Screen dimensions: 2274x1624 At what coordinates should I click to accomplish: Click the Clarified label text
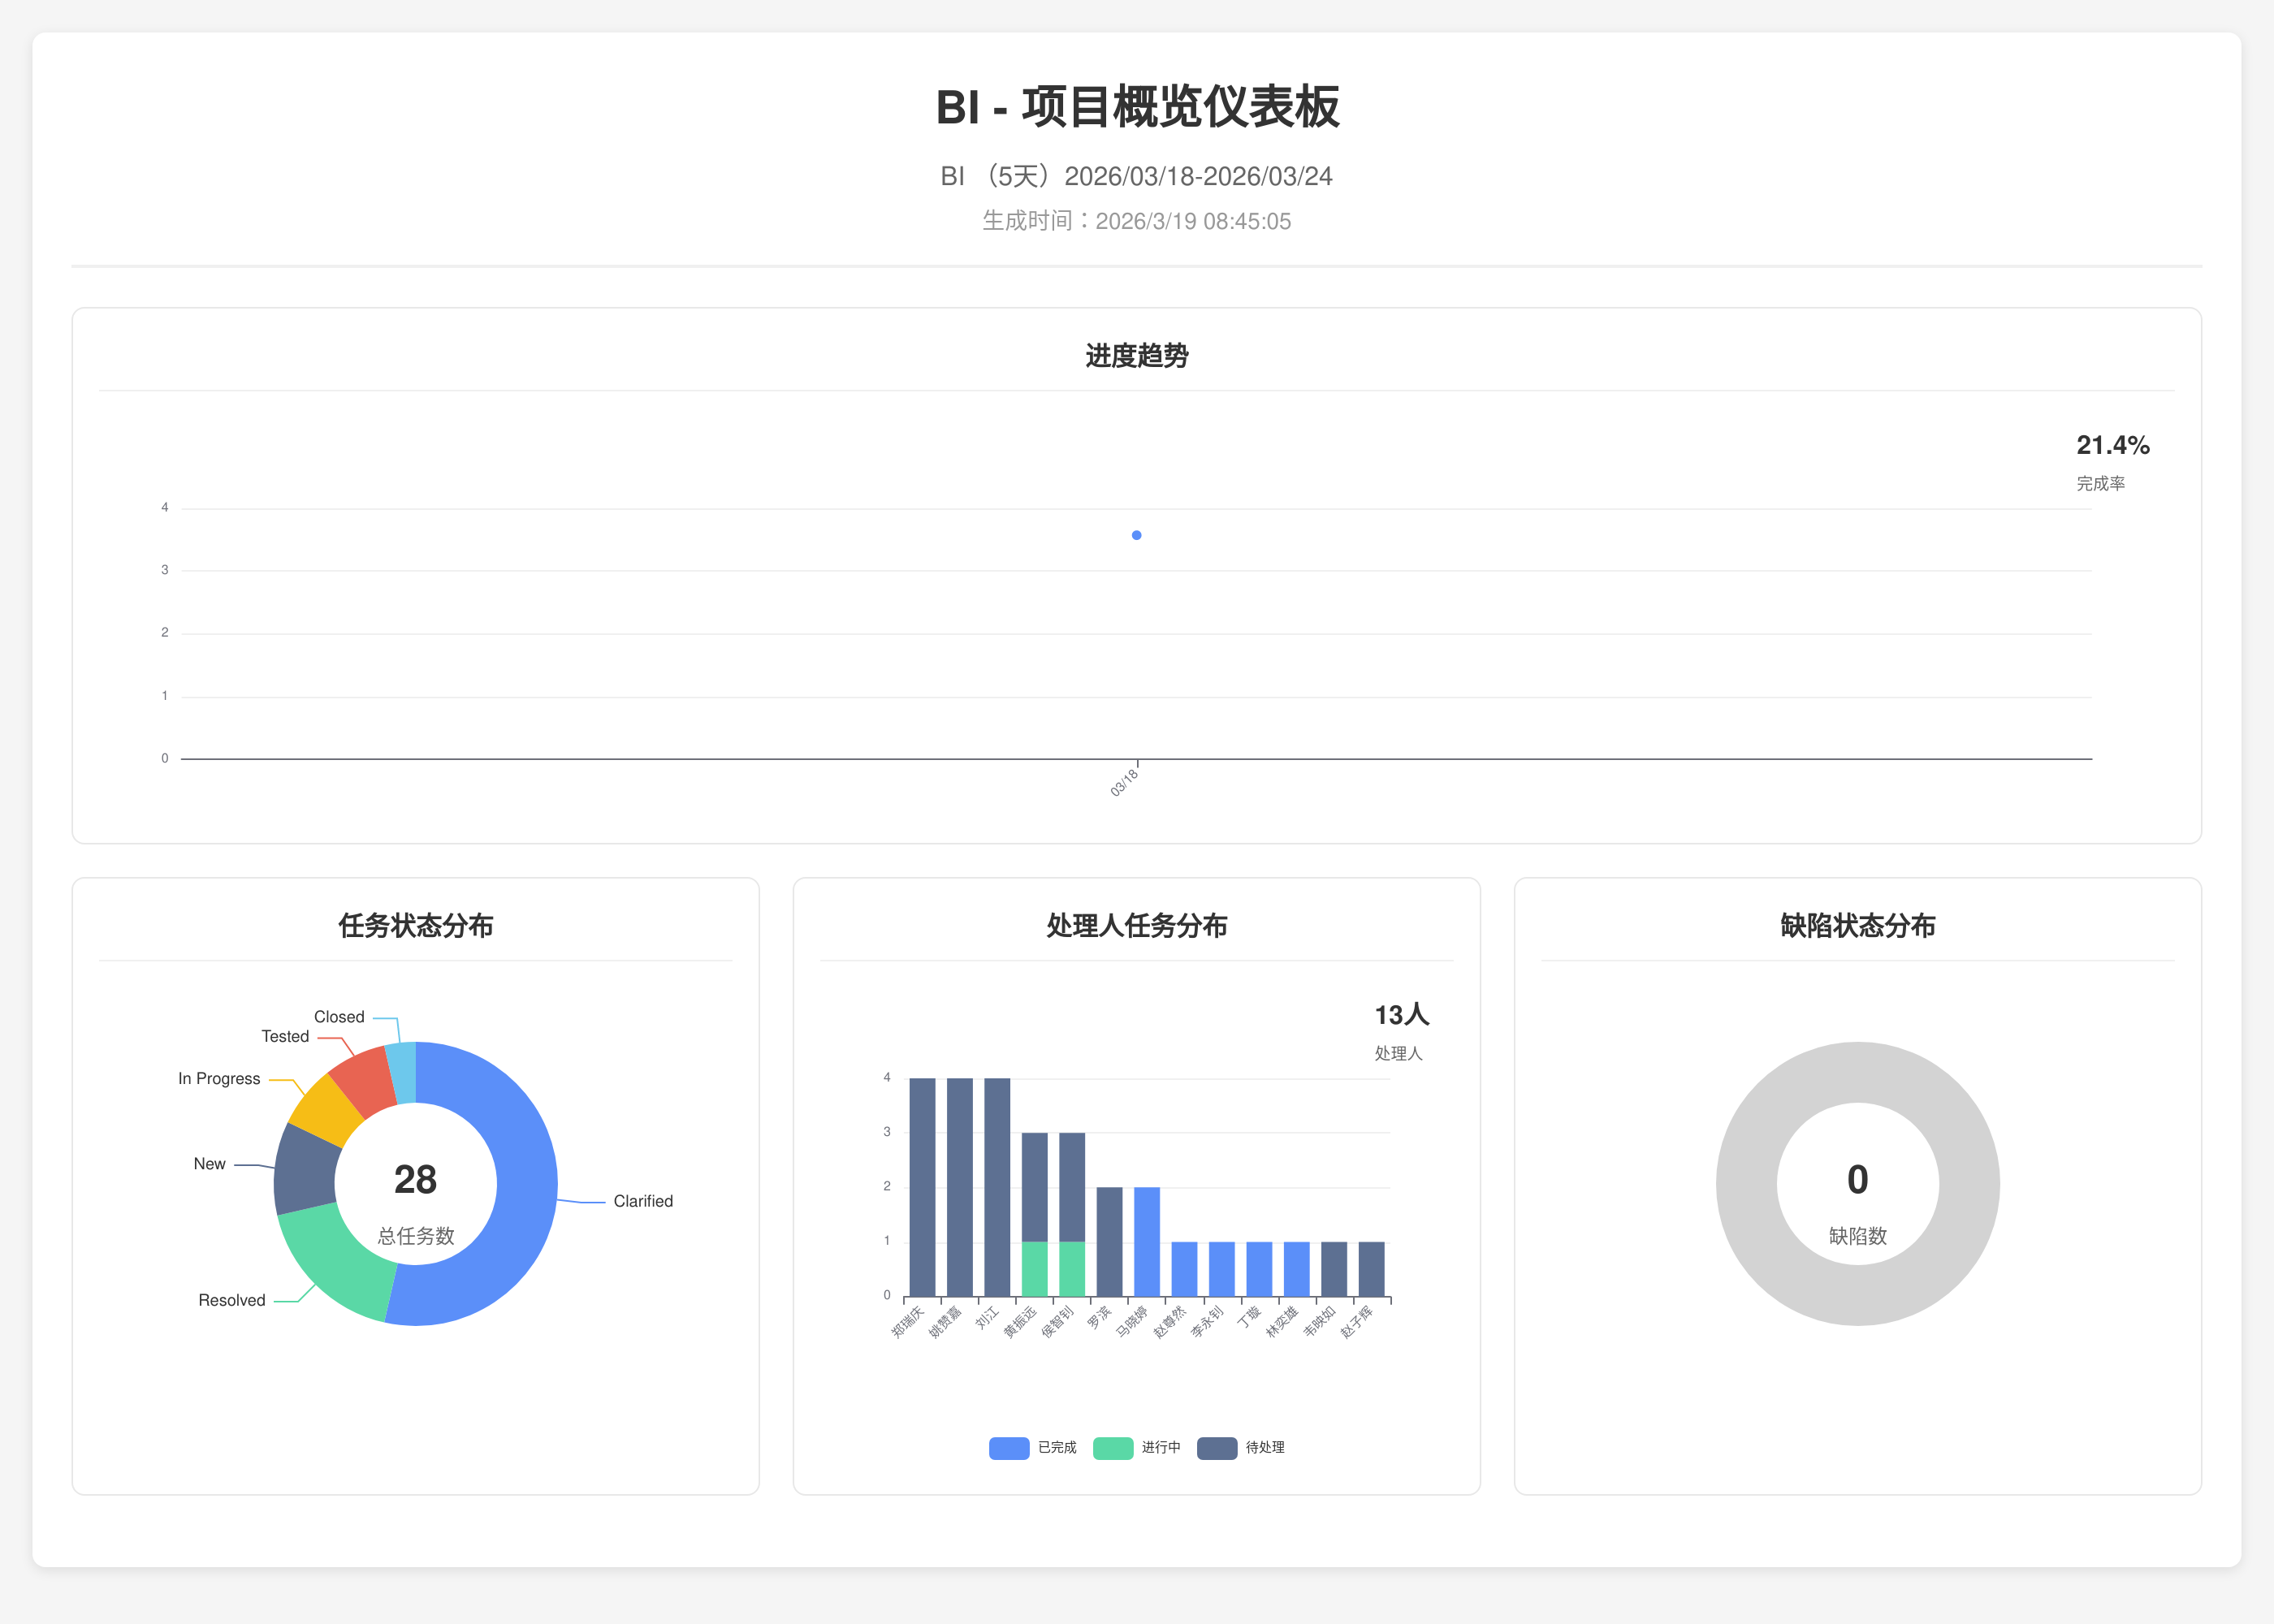[x=643, y=1201]
